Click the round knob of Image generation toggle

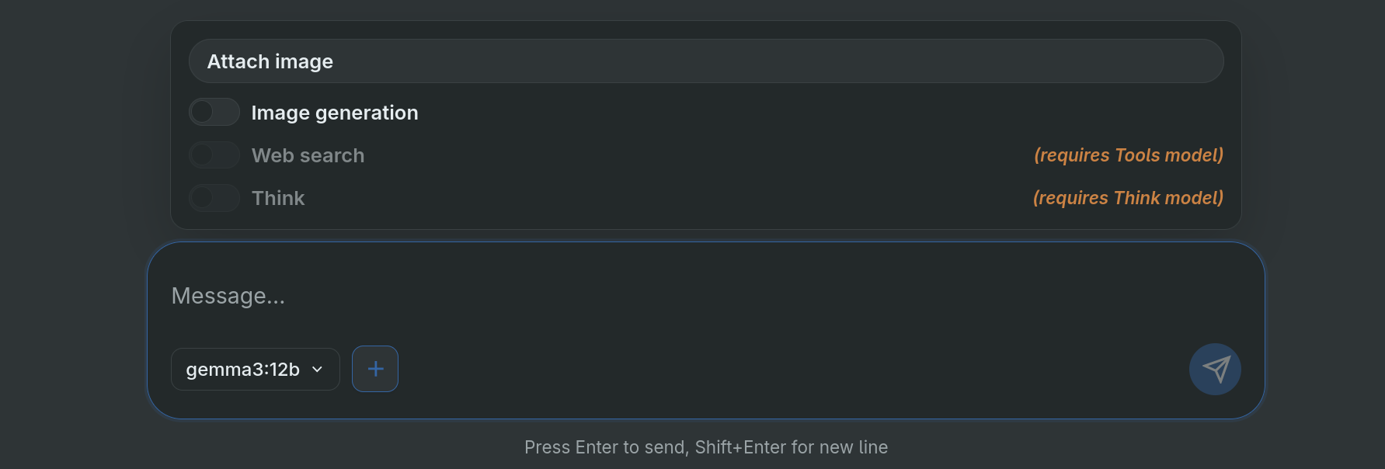tap(202, 112)
